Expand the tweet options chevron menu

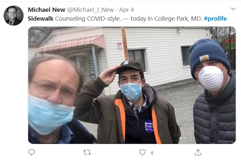point(233,9)
